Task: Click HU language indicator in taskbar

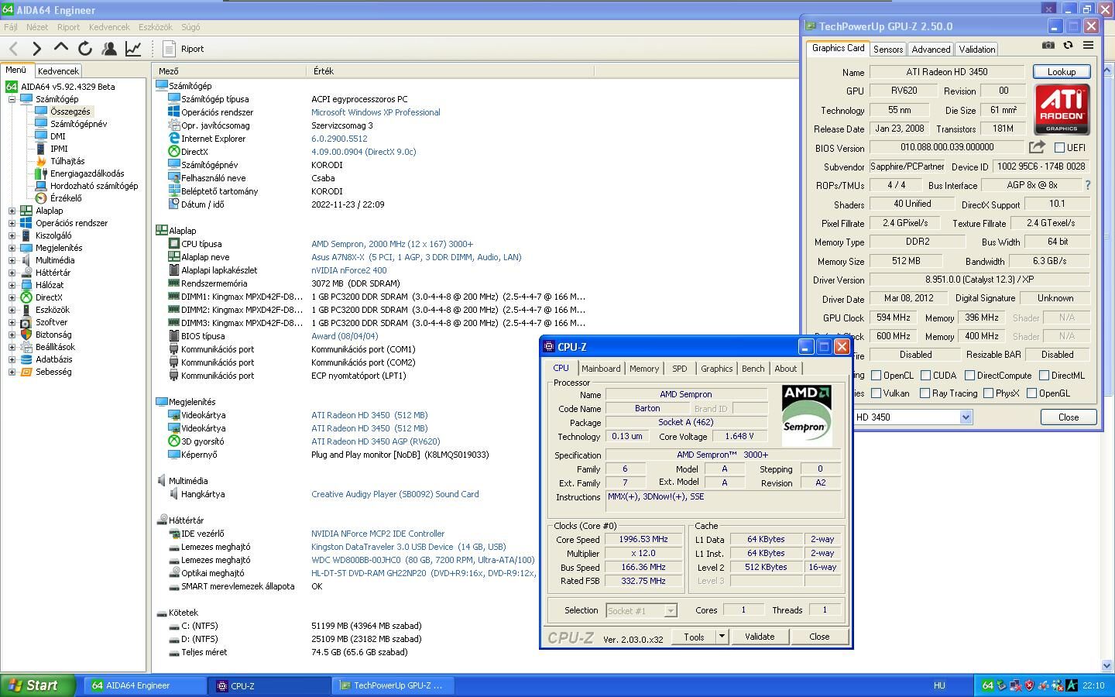Action: (939, 685)
